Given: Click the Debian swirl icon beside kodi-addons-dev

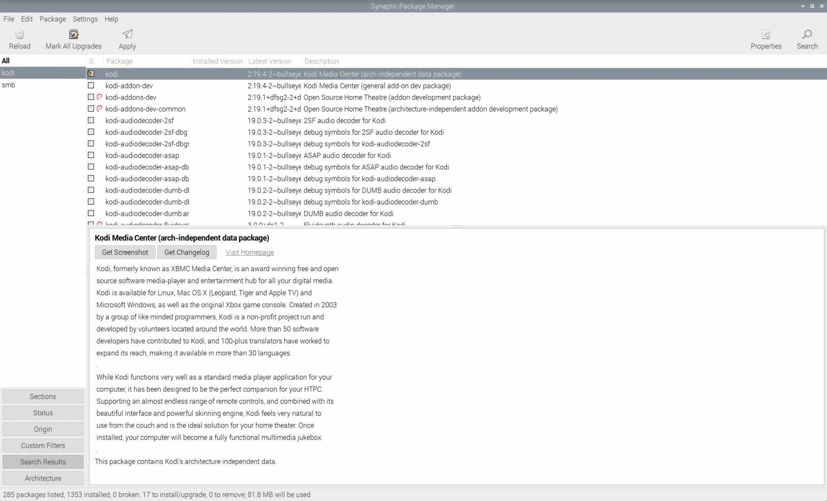Looking at the screenshot, I should (99, 97).
